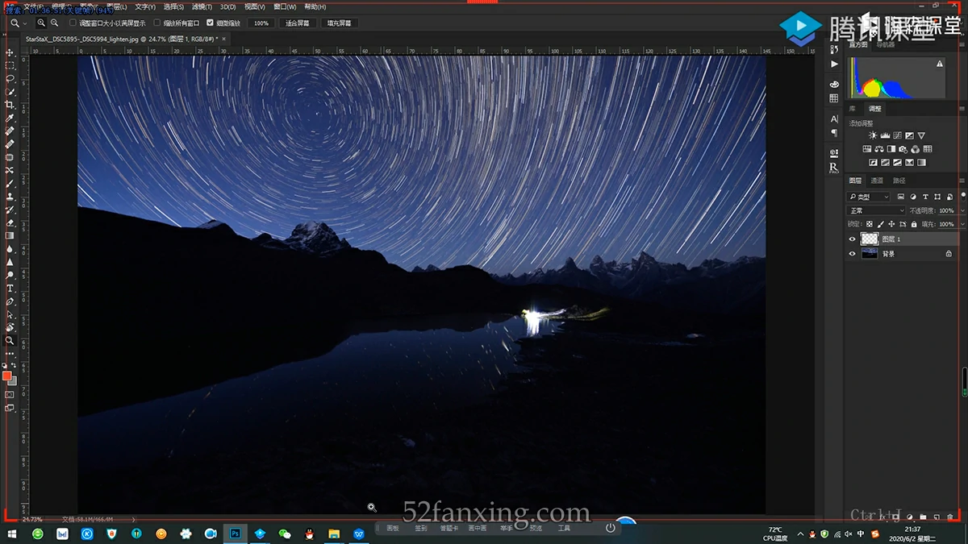Open the Zoom tool preset picker arrow

pyautogui.click(x=26, y=23)
